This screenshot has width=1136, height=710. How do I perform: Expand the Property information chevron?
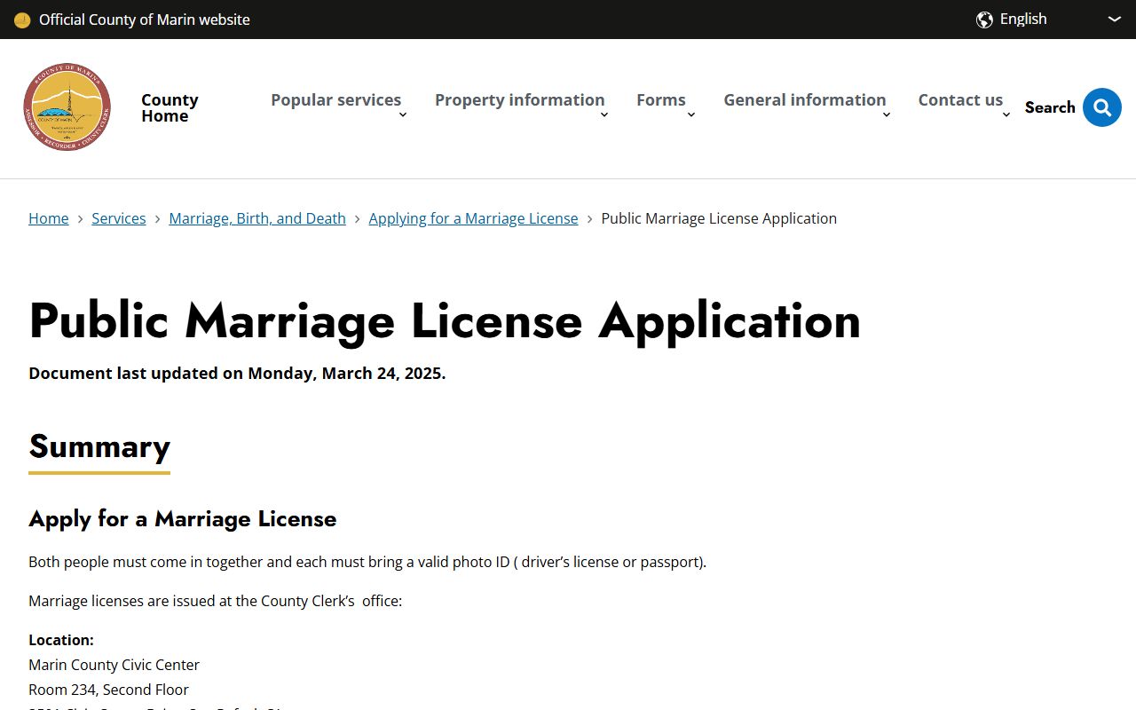(x=604, y=114)
